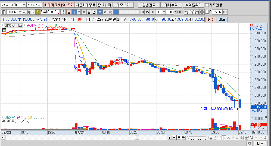Click the scrollbar left arrow
This screenshot has width=271, height=146.
(3, 138)
